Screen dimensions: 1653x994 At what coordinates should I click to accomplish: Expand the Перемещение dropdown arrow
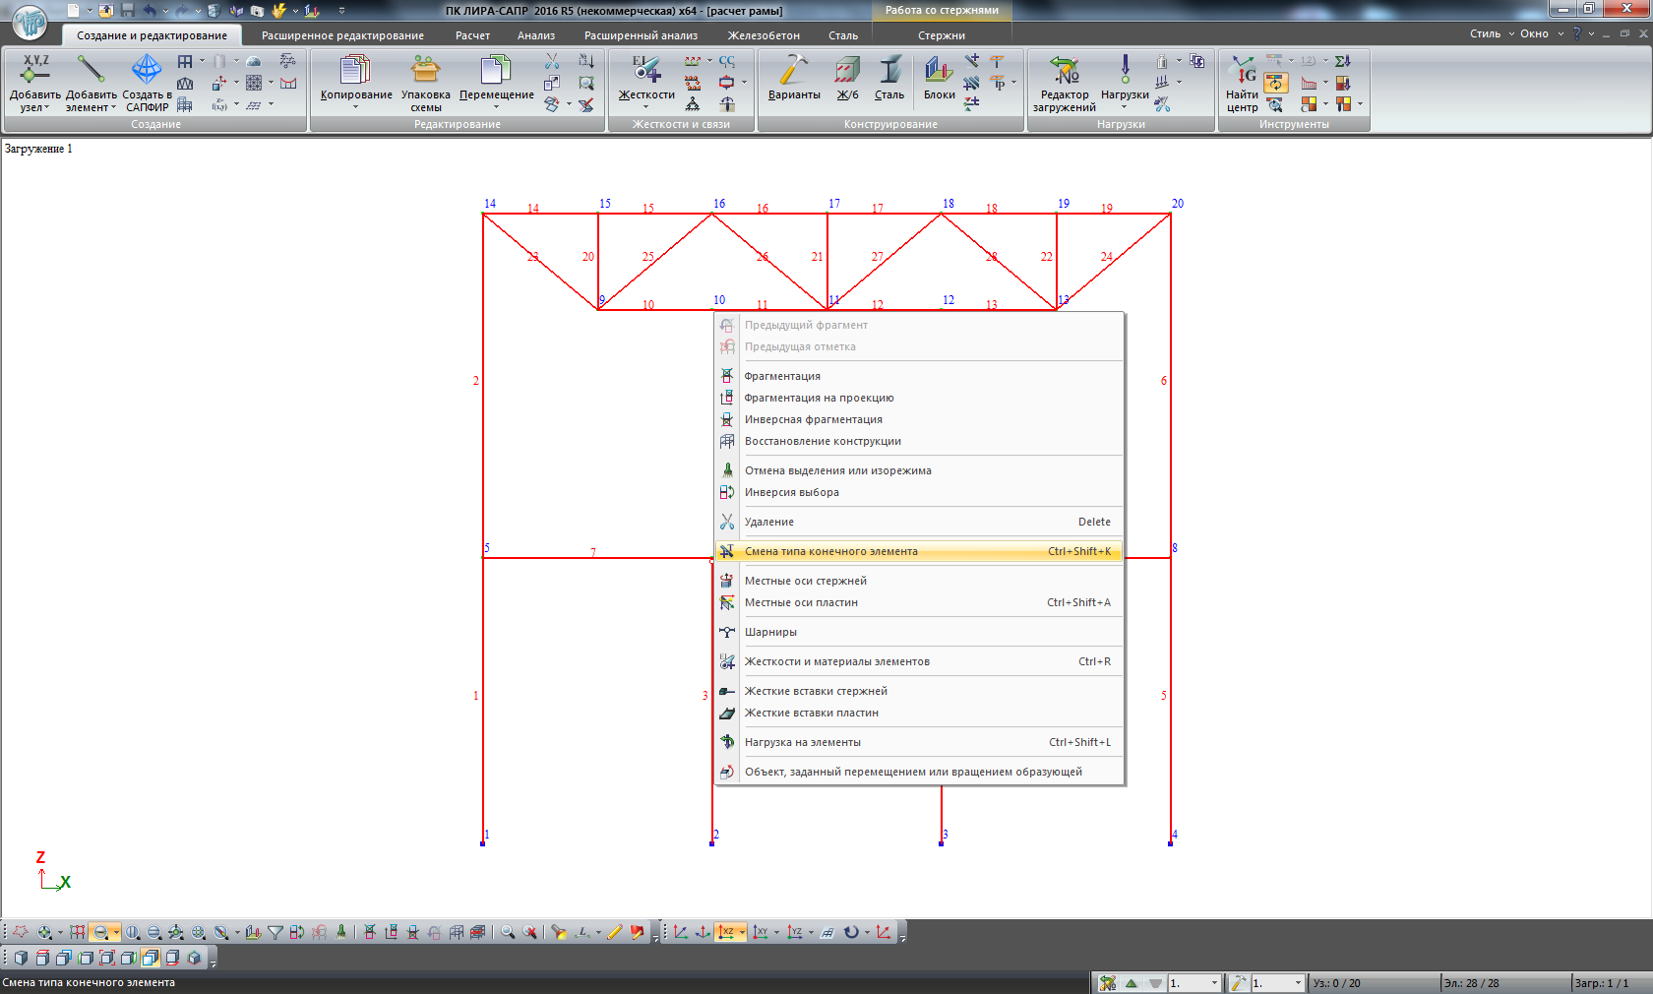(x=496, y=107)
